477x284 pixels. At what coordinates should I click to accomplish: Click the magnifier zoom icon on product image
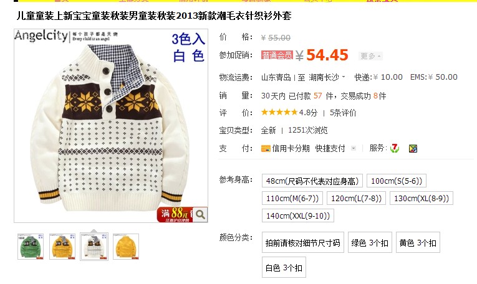pos(200,214)
